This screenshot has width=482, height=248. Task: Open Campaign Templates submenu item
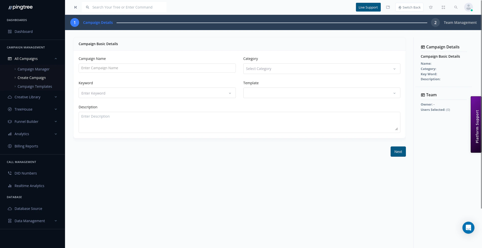(35, 87)
